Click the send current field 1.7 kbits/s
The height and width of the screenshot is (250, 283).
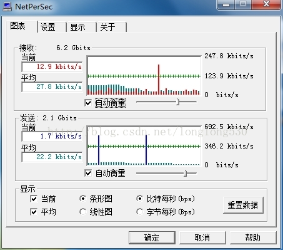coord(52,137)
